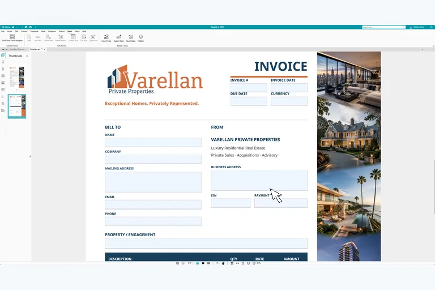Click the zoom in icon in bottom bar

pyautogui.click(x=254, y=263)
